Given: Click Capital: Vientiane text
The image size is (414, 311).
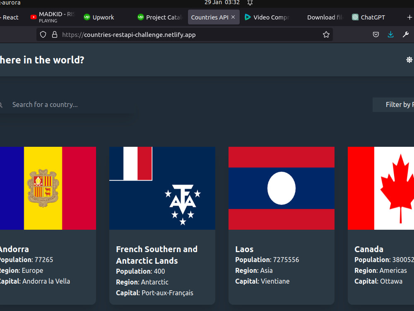Looking at the screenshot, I should tap(262, 281).
